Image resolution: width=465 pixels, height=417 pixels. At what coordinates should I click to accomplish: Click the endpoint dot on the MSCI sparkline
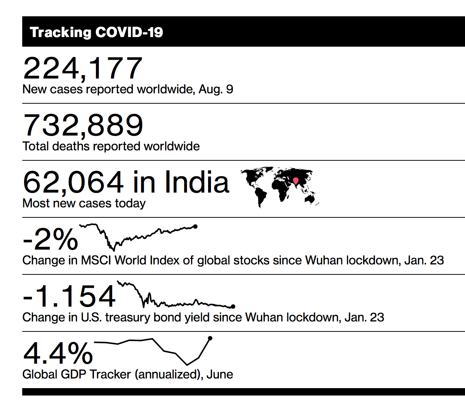click(195, 227)
